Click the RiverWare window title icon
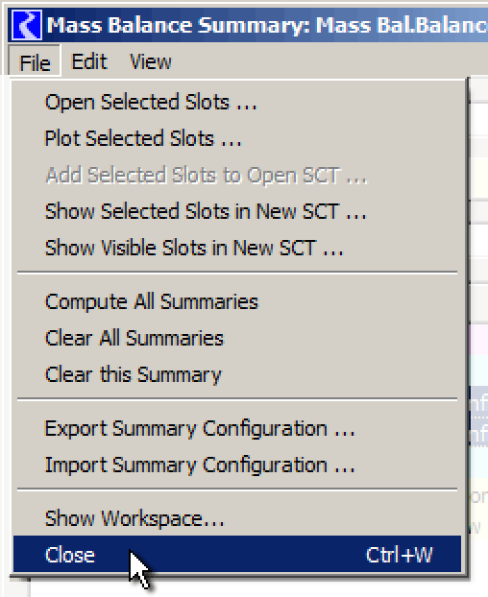The height and width of the screenshot is (597, 488). click(26, 25)
